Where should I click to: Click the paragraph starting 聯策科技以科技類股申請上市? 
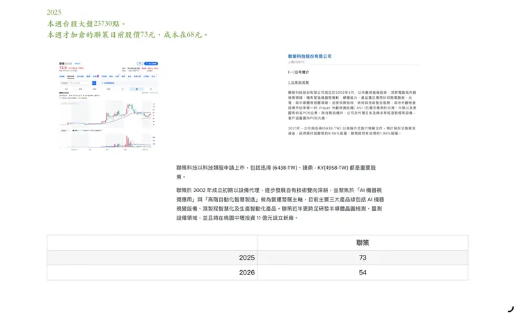276,172
